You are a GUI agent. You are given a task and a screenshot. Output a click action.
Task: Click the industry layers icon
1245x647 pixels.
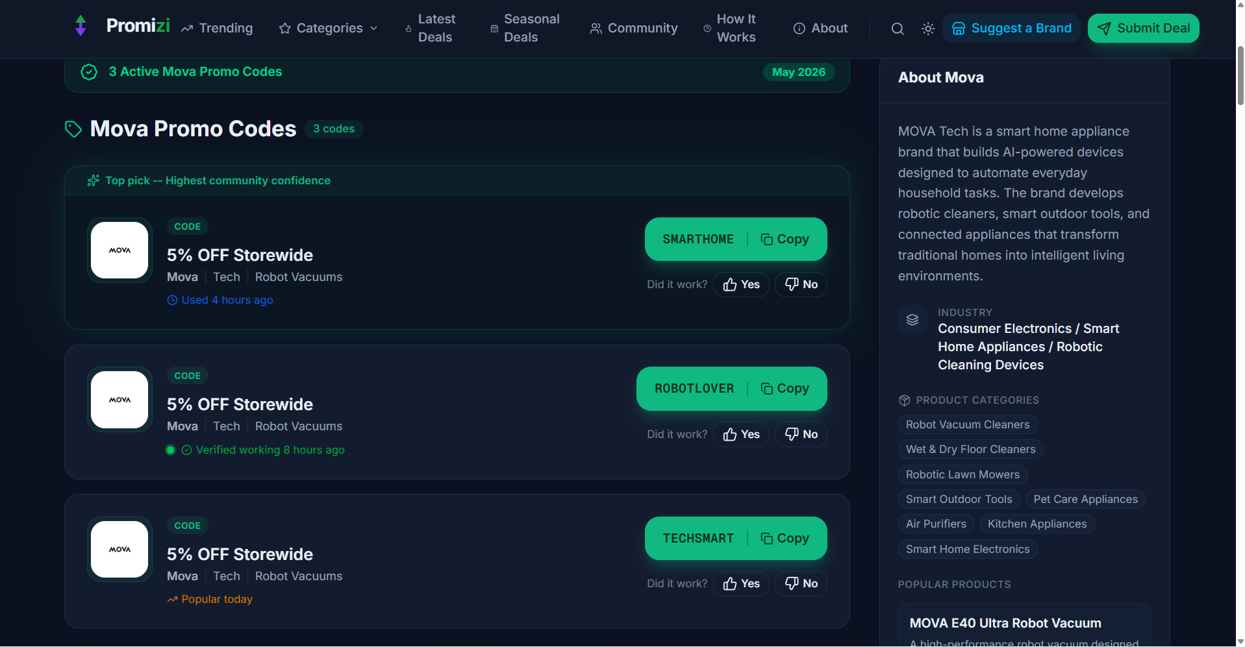[912, 319]
